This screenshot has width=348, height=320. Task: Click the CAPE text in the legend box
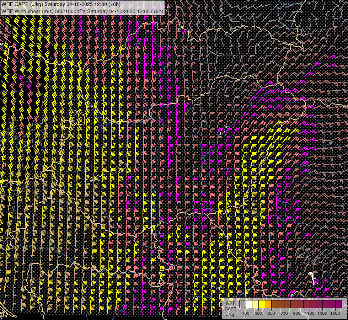[x=230, y=308]
